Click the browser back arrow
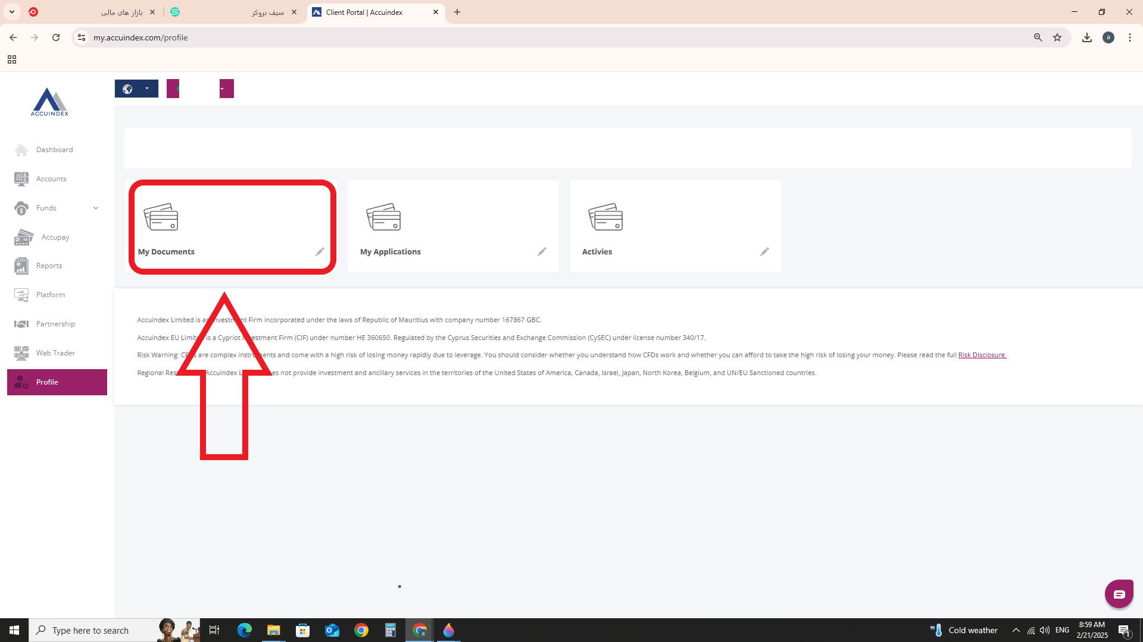This screenshot has height=642, width=1143. pyautogui.click(x=13, y=37)
